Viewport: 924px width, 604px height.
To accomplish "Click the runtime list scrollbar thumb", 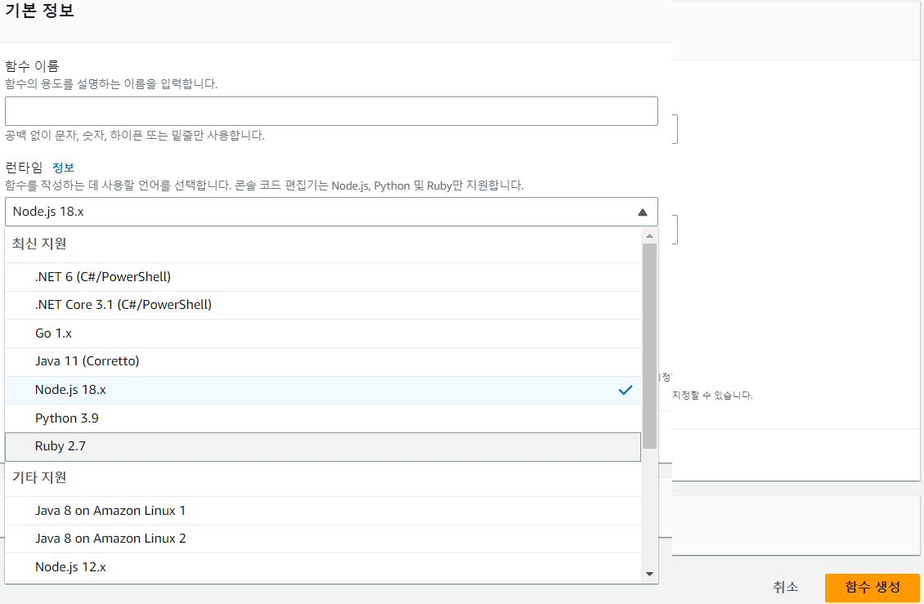I will (649, 346).
